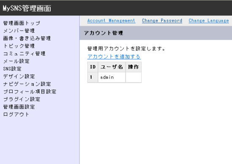Open the Account Management link
Screen dimensions: 232x164
111,21
